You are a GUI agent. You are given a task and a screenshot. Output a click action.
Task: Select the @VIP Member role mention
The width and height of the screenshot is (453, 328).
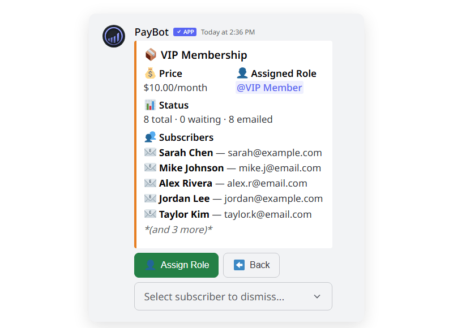269,87
